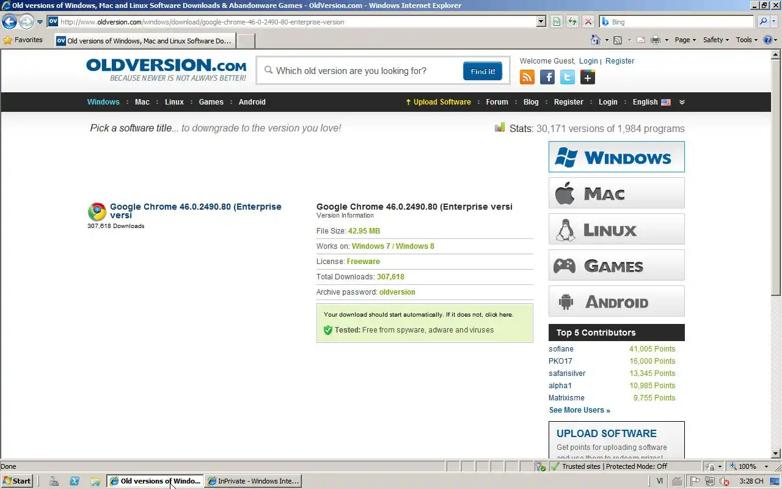This screenshot has height=489, width=782.
Task: Select Mac in the navigation bar
Action: coord(142,102)
